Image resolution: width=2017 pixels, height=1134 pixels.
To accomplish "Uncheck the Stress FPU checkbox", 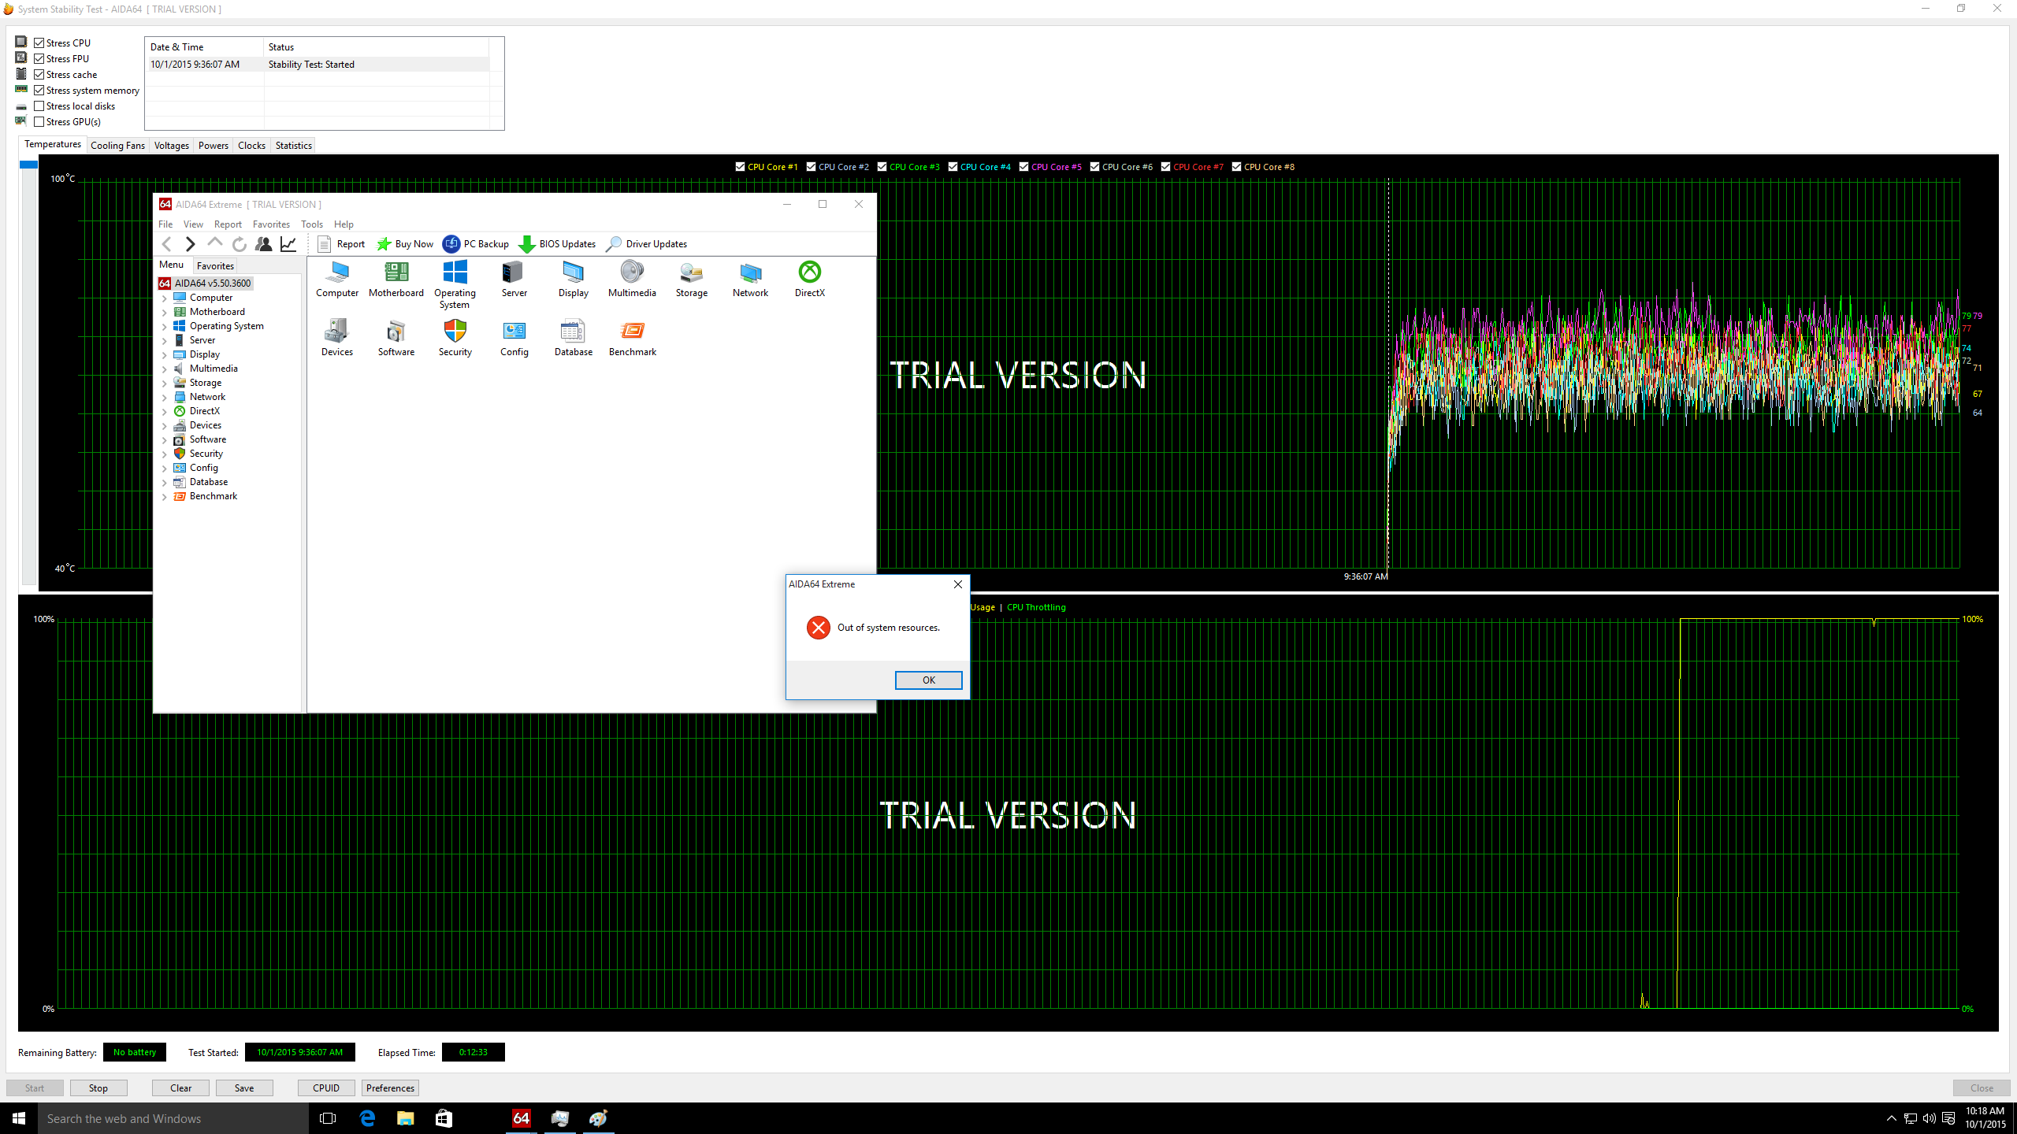I will (x=39, y=58).
